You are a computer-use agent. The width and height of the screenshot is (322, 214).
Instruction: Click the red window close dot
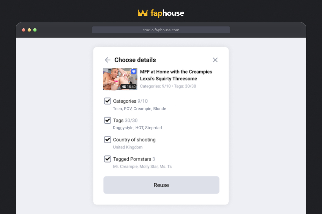click(x=24, y=30)
